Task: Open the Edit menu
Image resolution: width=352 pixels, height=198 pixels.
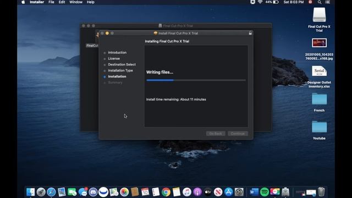Action: (62, 2)
